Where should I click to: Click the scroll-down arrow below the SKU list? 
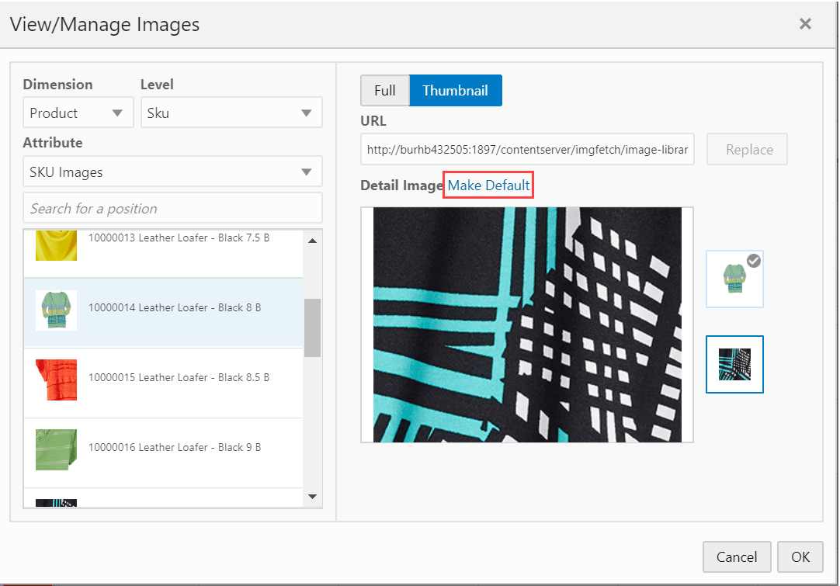click(314, 497)
